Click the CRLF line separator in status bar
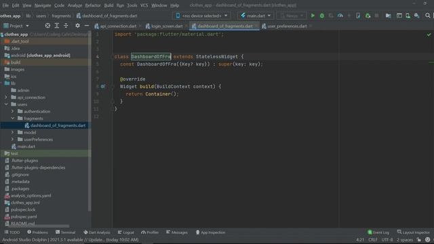Image resolution: width=434 pixels, height=244 pixels. [x=373, y=240]
